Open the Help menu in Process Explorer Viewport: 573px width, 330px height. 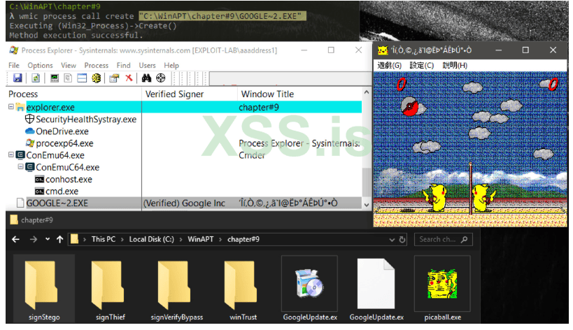coord(171,65)
